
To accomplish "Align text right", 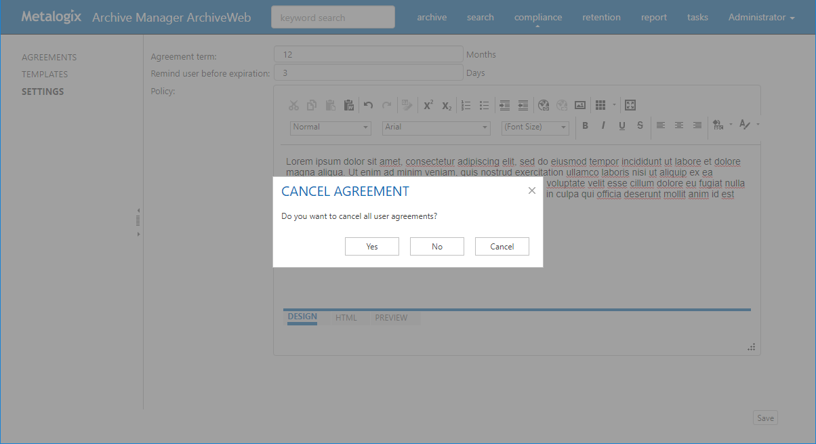I will coord(697,125).
